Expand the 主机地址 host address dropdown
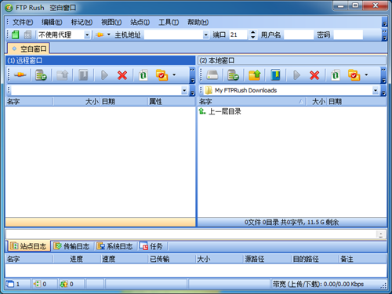 206,34
